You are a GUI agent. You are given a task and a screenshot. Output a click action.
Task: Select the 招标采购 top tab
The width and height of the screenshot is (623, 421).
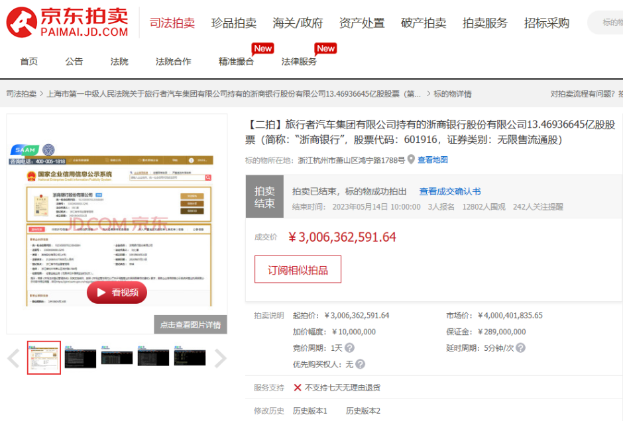546,23
